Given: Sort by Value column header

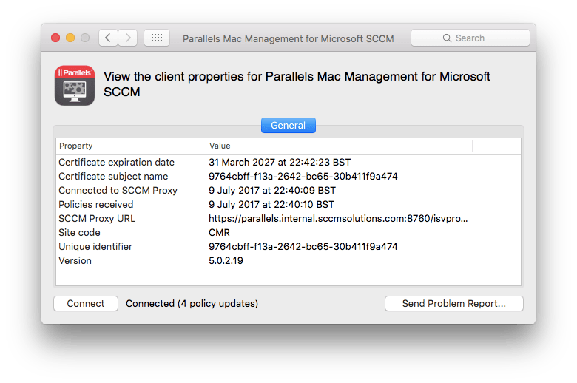Looking at the screenshot, I should tap(339, 146).
